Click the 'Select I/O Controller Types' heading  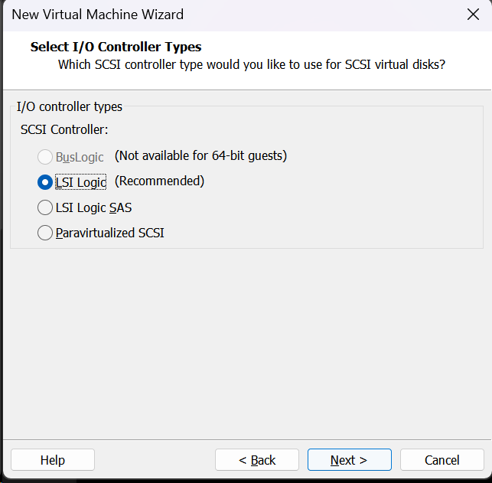(116, 47)
